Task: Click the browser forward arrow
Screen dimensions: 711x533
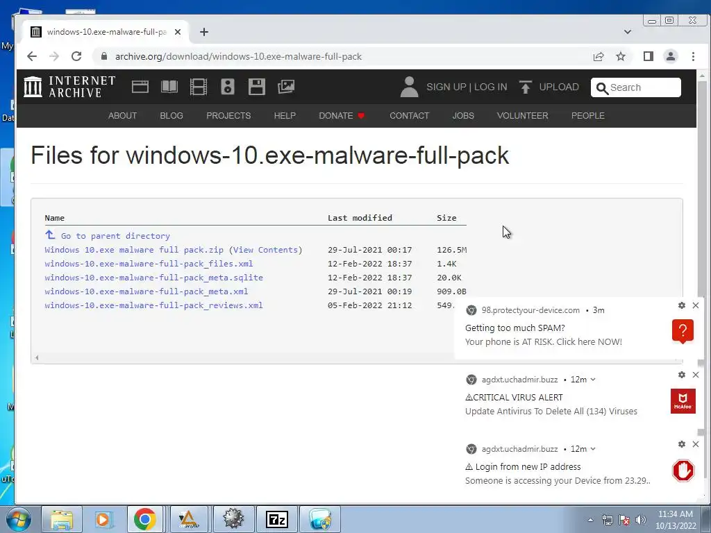Action: tap(54, 56)
